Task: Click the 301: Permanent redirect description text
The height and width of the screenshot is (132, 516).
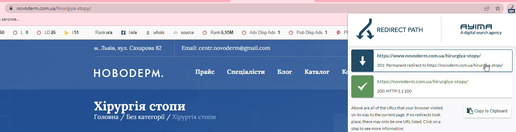Action: tap(440, 65)
